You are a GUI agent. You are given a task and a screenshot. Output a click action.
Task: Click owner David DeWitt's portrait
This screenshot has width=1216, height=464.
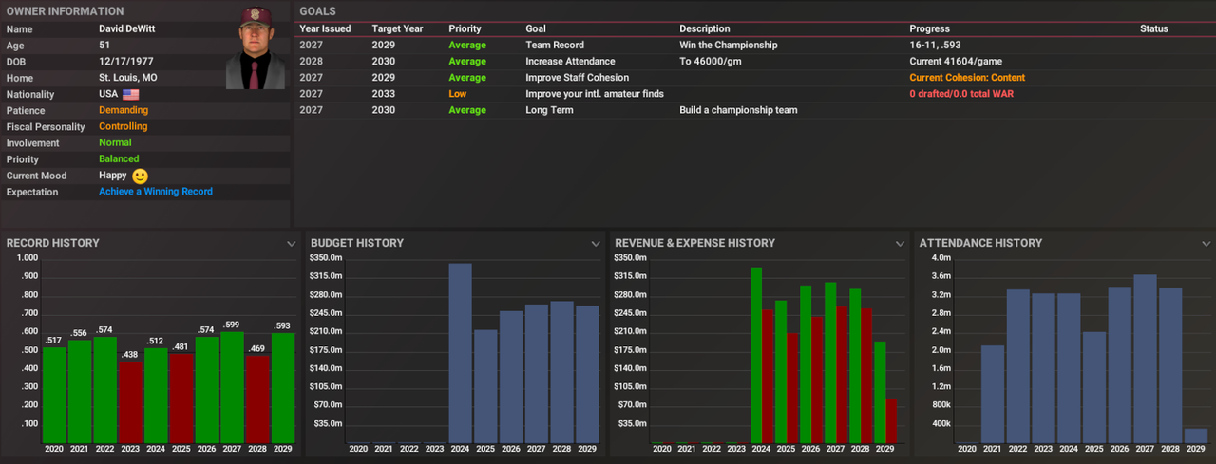(x=256, y=48)
